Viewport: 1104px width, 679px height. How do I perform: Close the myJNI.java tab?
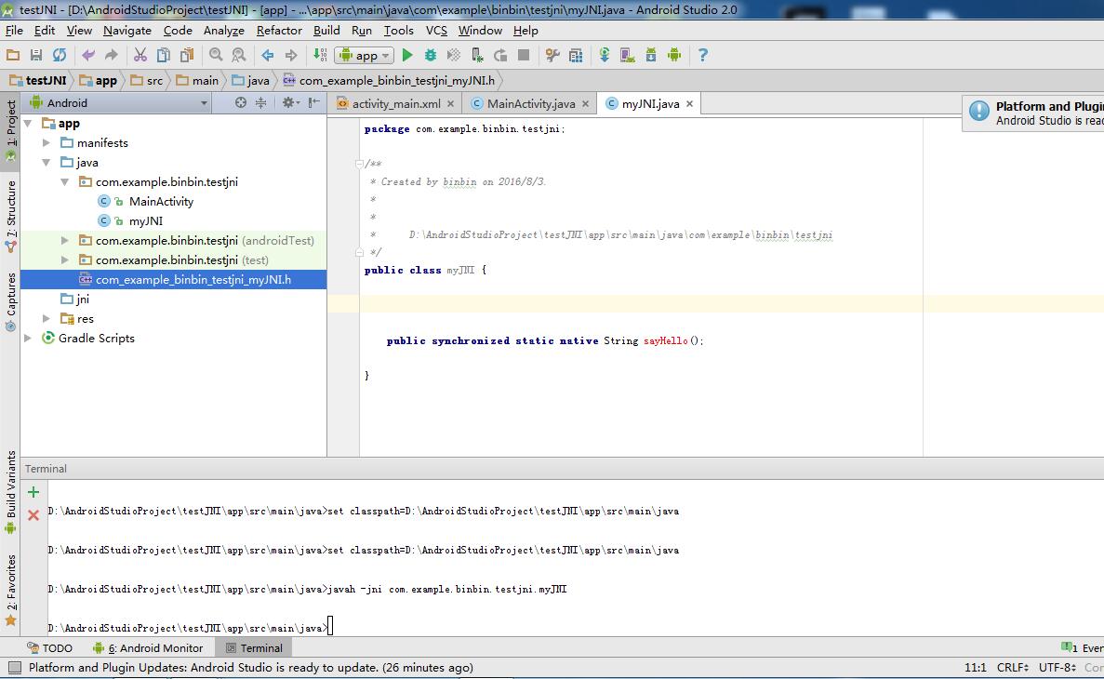click(x=689, y=103)
